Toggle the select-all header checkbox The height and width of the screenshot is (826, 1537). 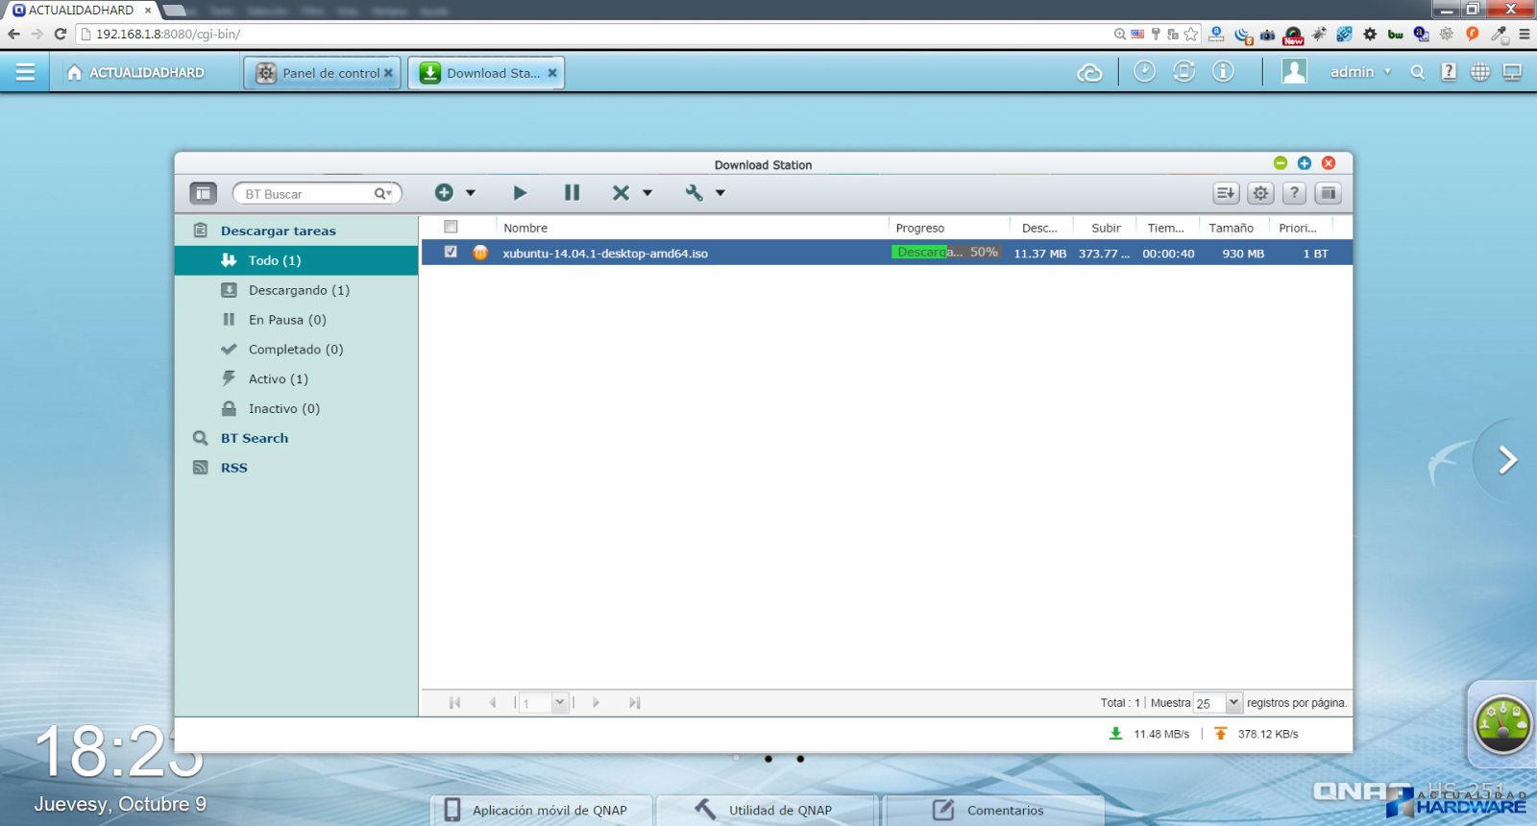[451, 228]
